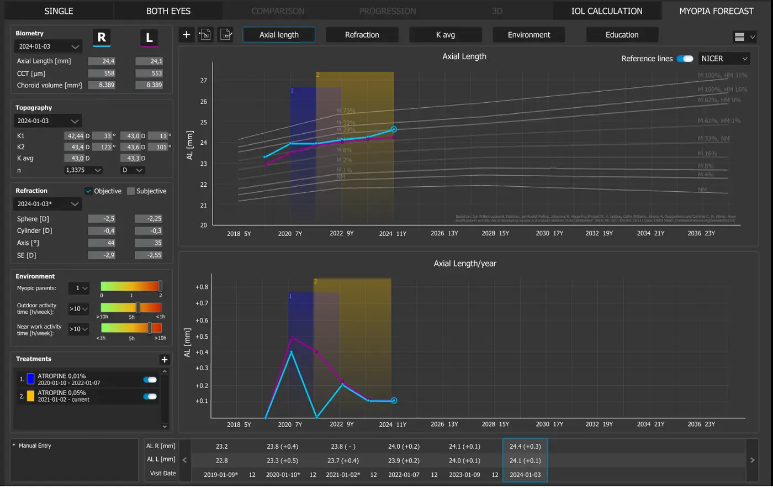Open the IOL CALCULATION tab
This screenshot has width=773, height=488.
pyautogui.click(x=607, y=11)
